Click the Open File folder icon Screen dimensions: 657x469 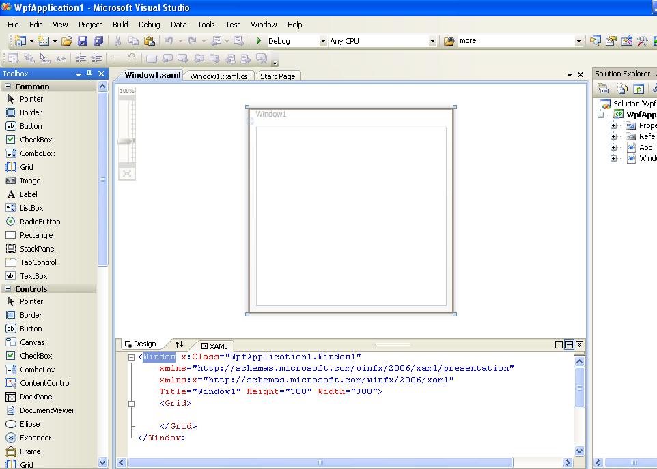tap(66, 40)
